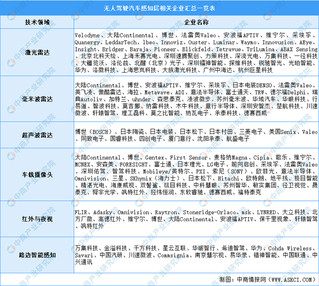Click 大疆览沃 in the lidar list
The height and width of the screenshot is (286, 319).
[93, 63]
